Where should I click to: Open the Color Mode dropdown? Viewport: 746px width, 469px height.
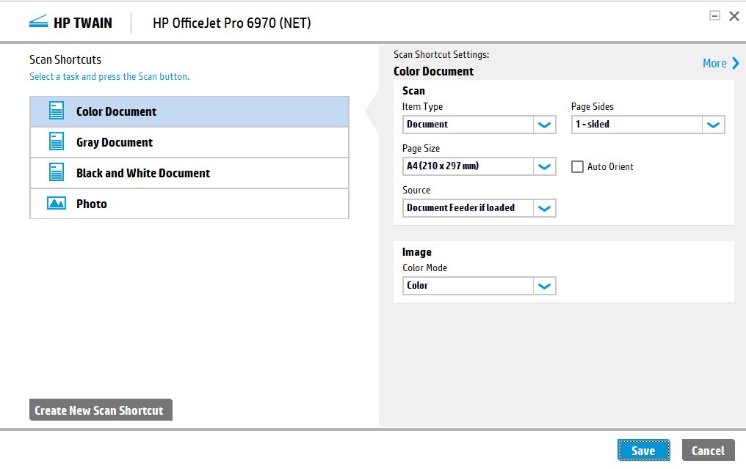click(x=544, y=286)
